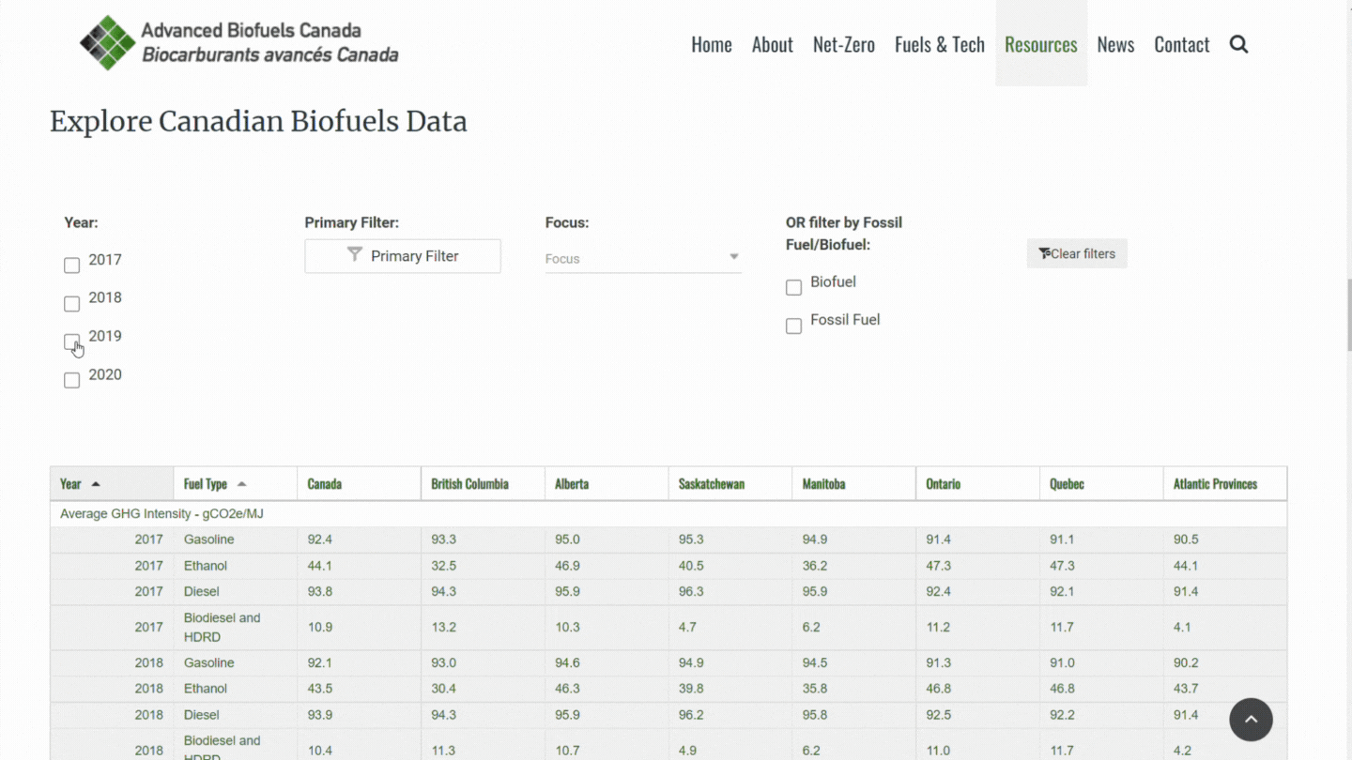Click the Quebec column header
Viewport: 1352px width, 760px height.
click(1101, 484)
